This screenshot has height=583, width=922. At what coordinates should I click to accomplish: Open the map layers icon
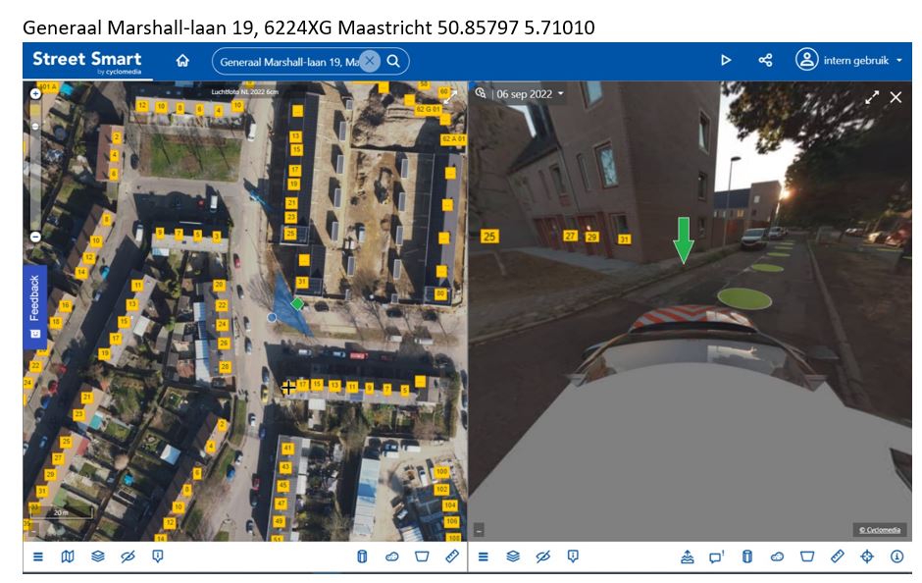(97, 556)
